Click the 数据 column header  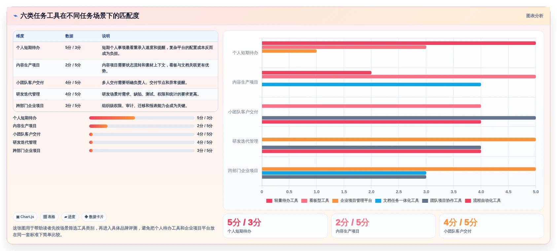[69, 36]
